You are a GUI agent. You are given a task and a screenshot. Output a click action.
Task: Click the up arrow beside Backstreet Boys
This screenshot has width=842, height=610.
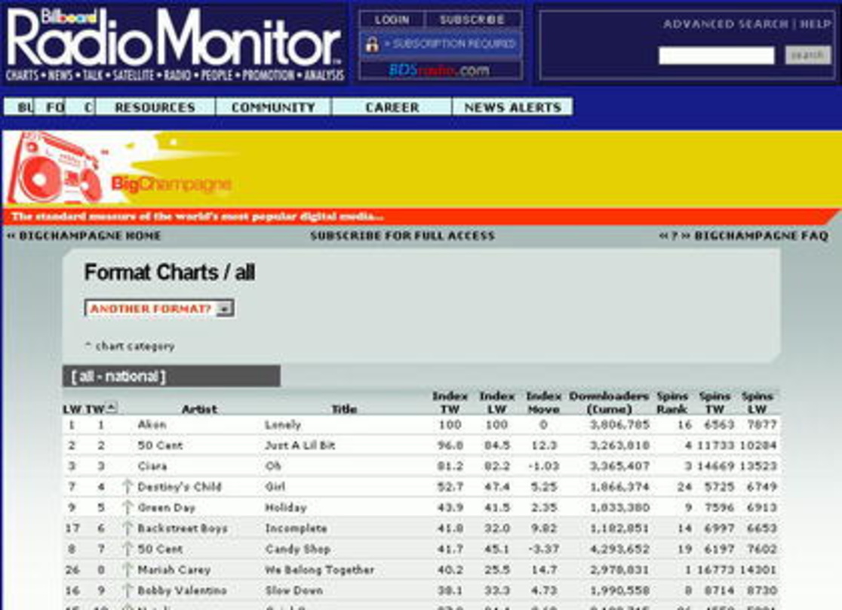(x=128, y=528)
